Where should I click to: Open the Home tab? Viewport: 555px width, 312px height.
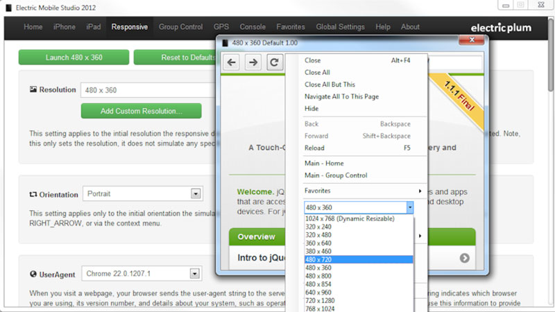point(33,27)
